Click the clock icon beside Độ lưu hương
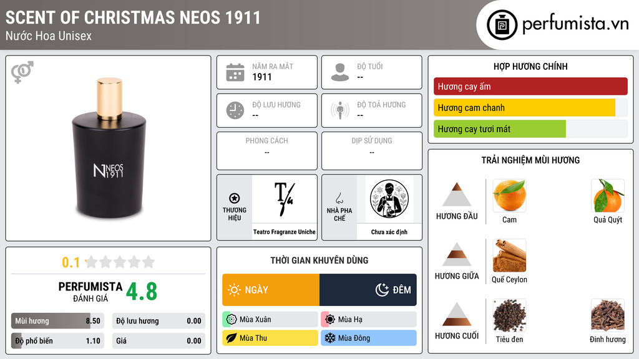The height and width of the screenshot is (359, 639). (235, 110)
